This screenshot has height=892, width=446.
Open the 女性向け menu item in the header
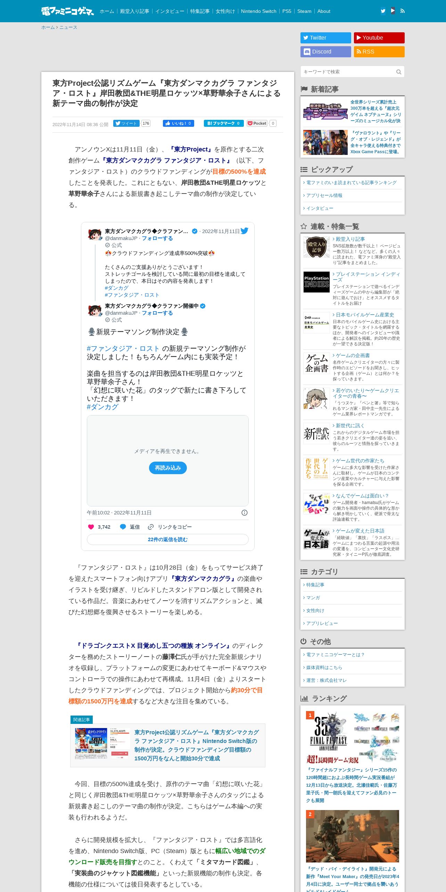(x=225, y=11)
